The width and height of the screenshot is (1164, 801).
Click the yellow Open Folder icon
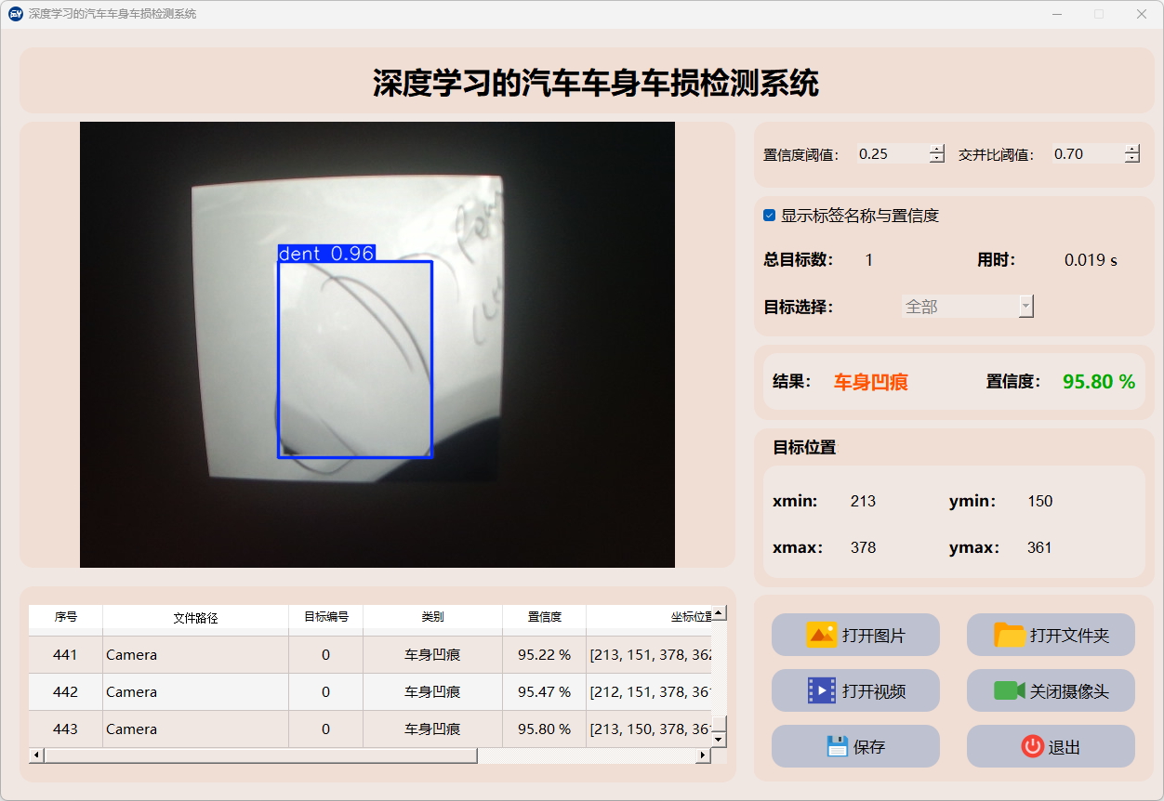click(x=1009, y=635)
